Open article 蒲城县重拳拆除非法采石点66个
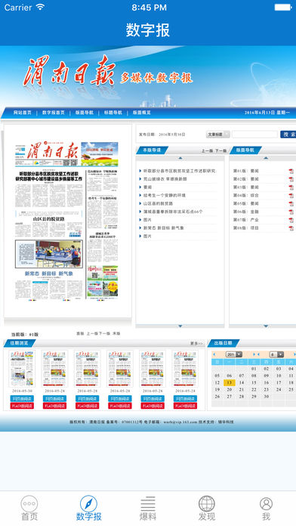This screenshot has width=296, height=526. click(x=173, y=212)
